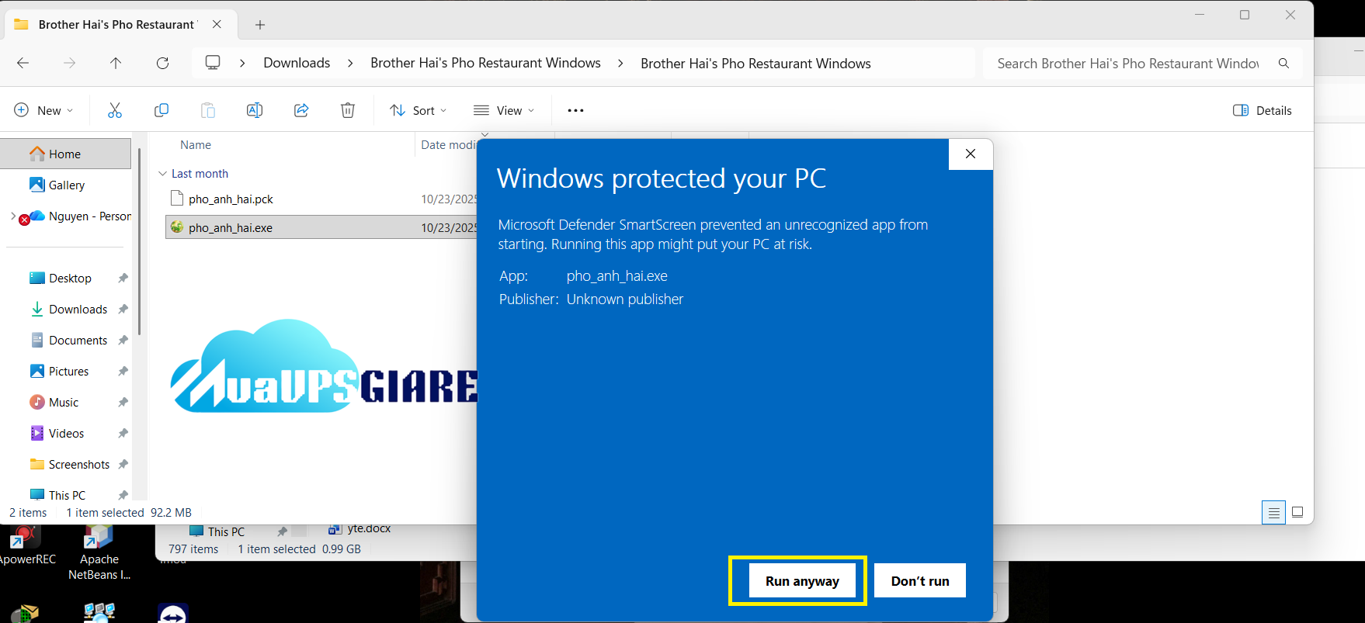Refresh the current folder view
This screenshot has width=1365, height=623.
coord(162,64)
